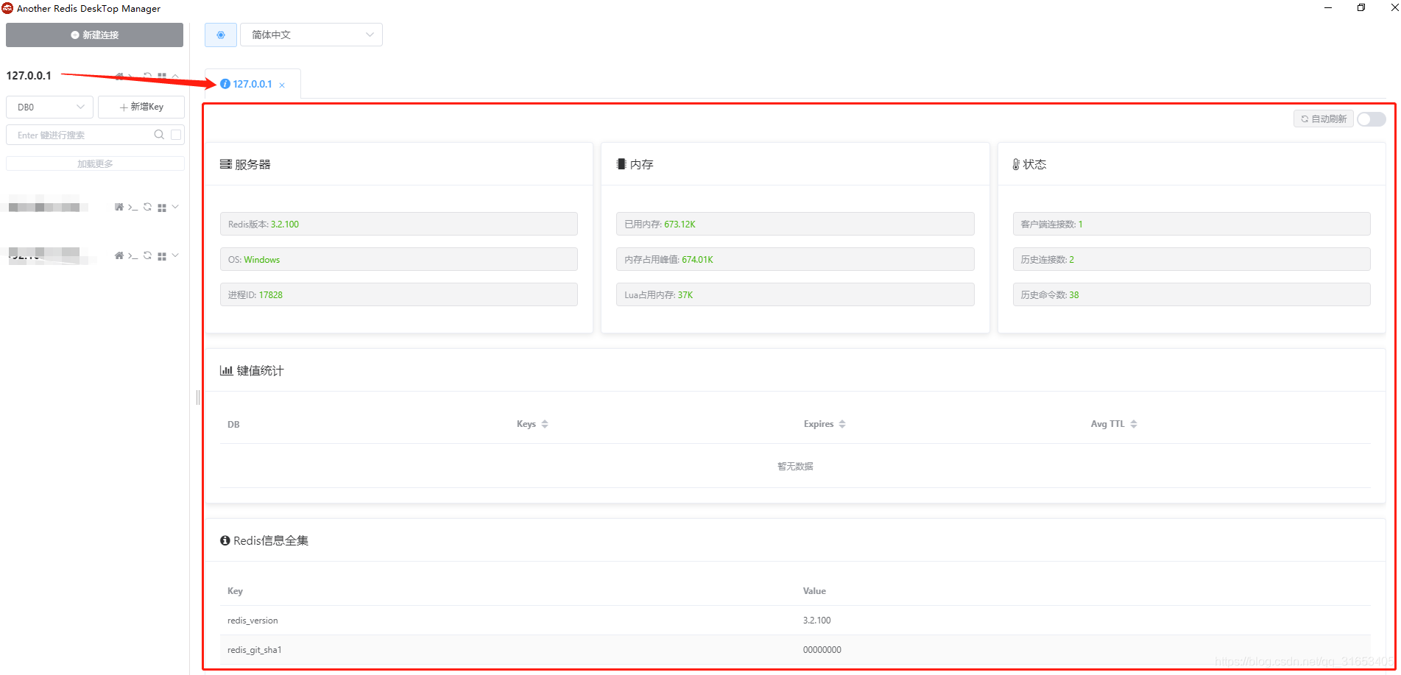
Task: Open home icon of blurred connection below 127.0.0.1
Action: tap(119, 207)
